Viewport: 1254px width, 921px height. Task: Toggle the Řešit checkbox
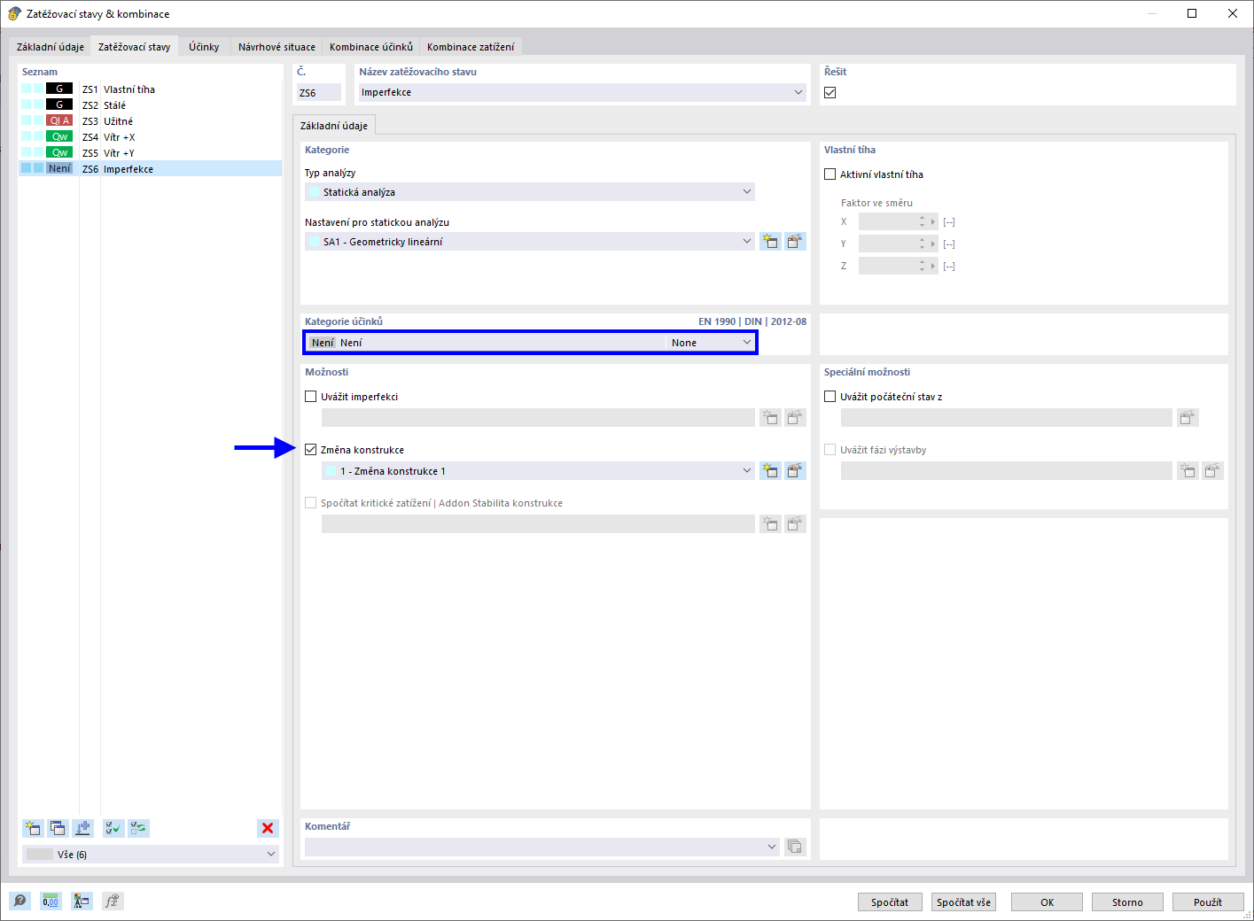(830, 92)
